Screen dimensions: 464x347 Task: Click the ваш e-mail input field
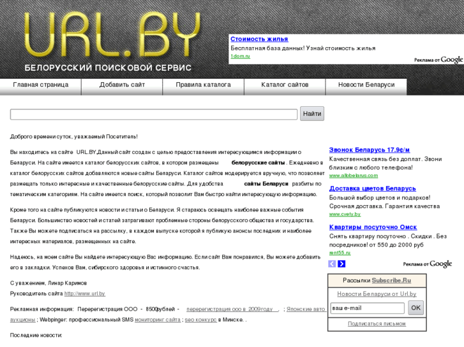point(367,308)
